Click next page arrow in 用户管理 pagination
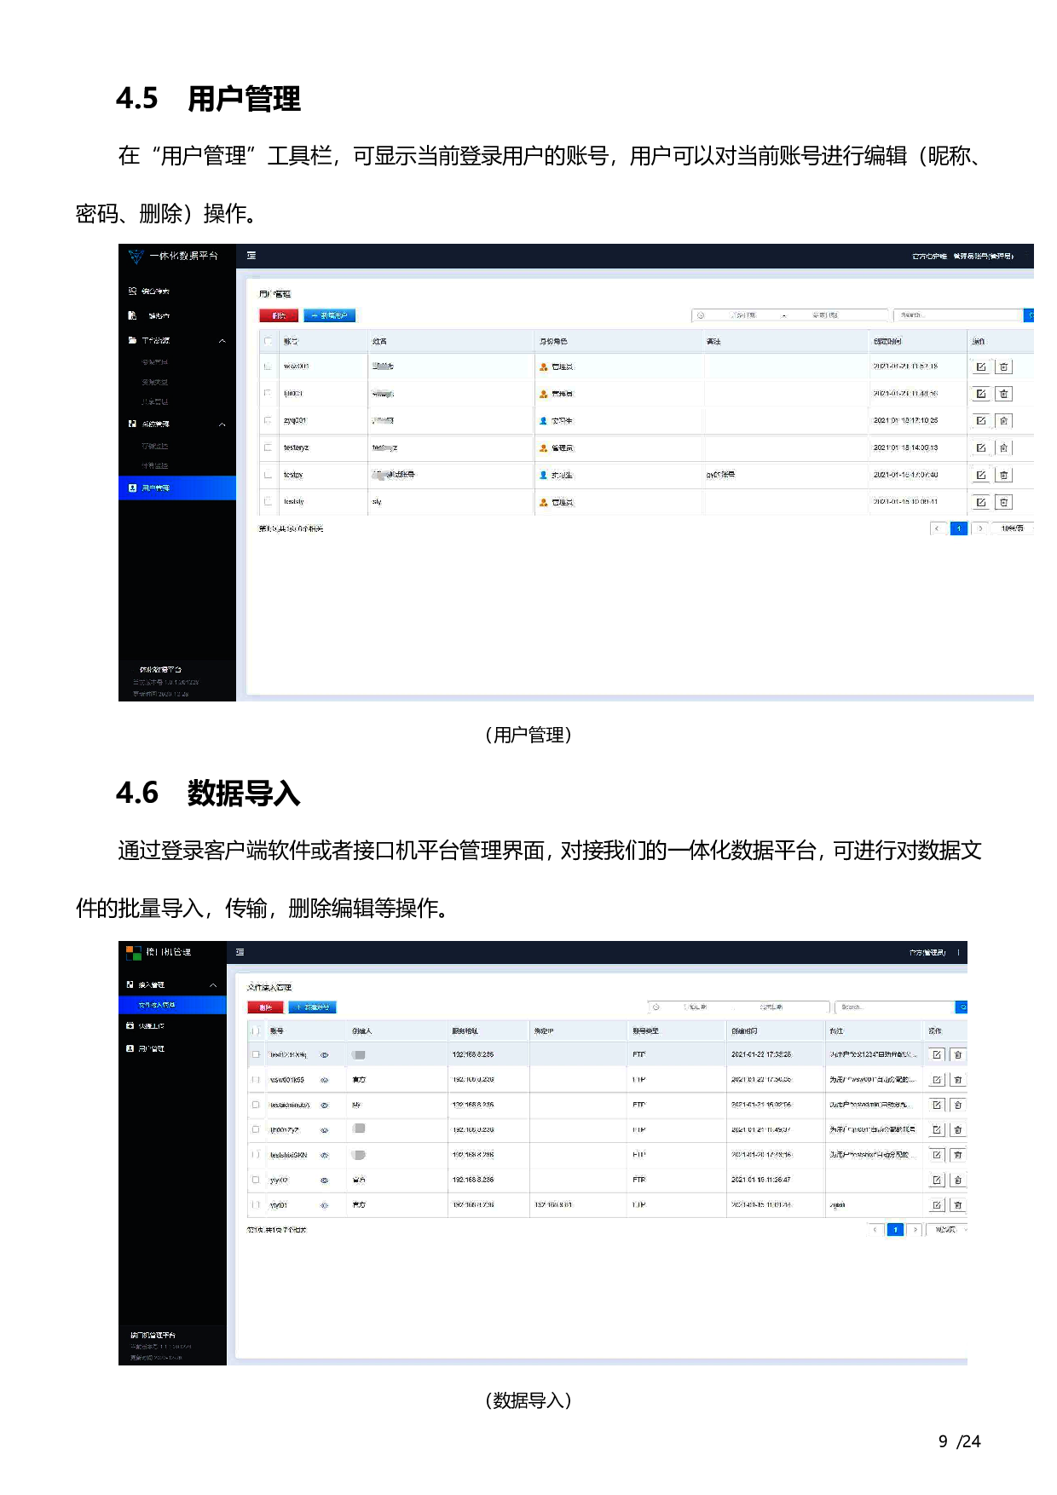Screen dimensions: 1057x1495 pyautogui.click(x=980, y=528)
